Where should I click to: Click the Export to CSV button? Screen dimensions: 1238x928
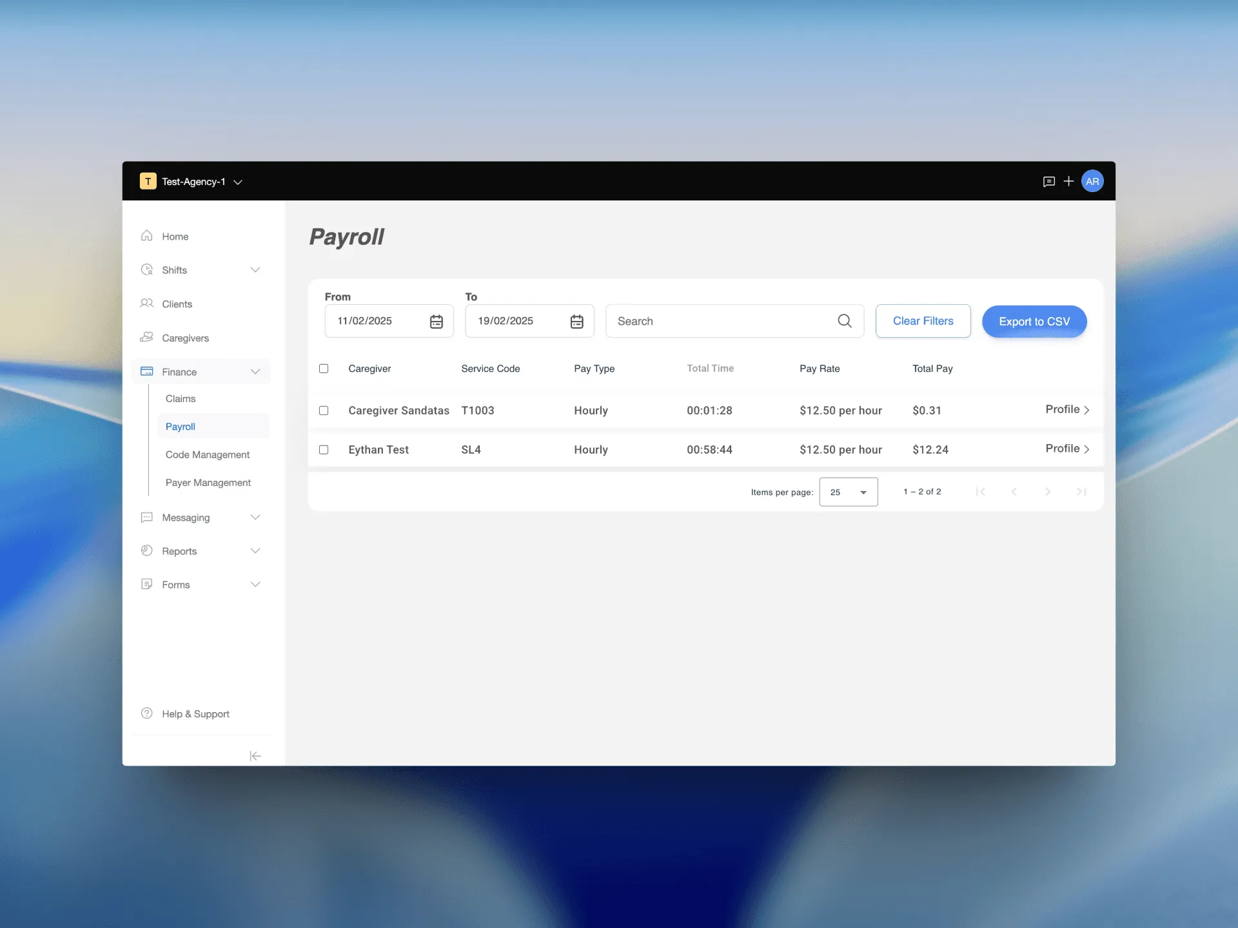(1034, 322)
